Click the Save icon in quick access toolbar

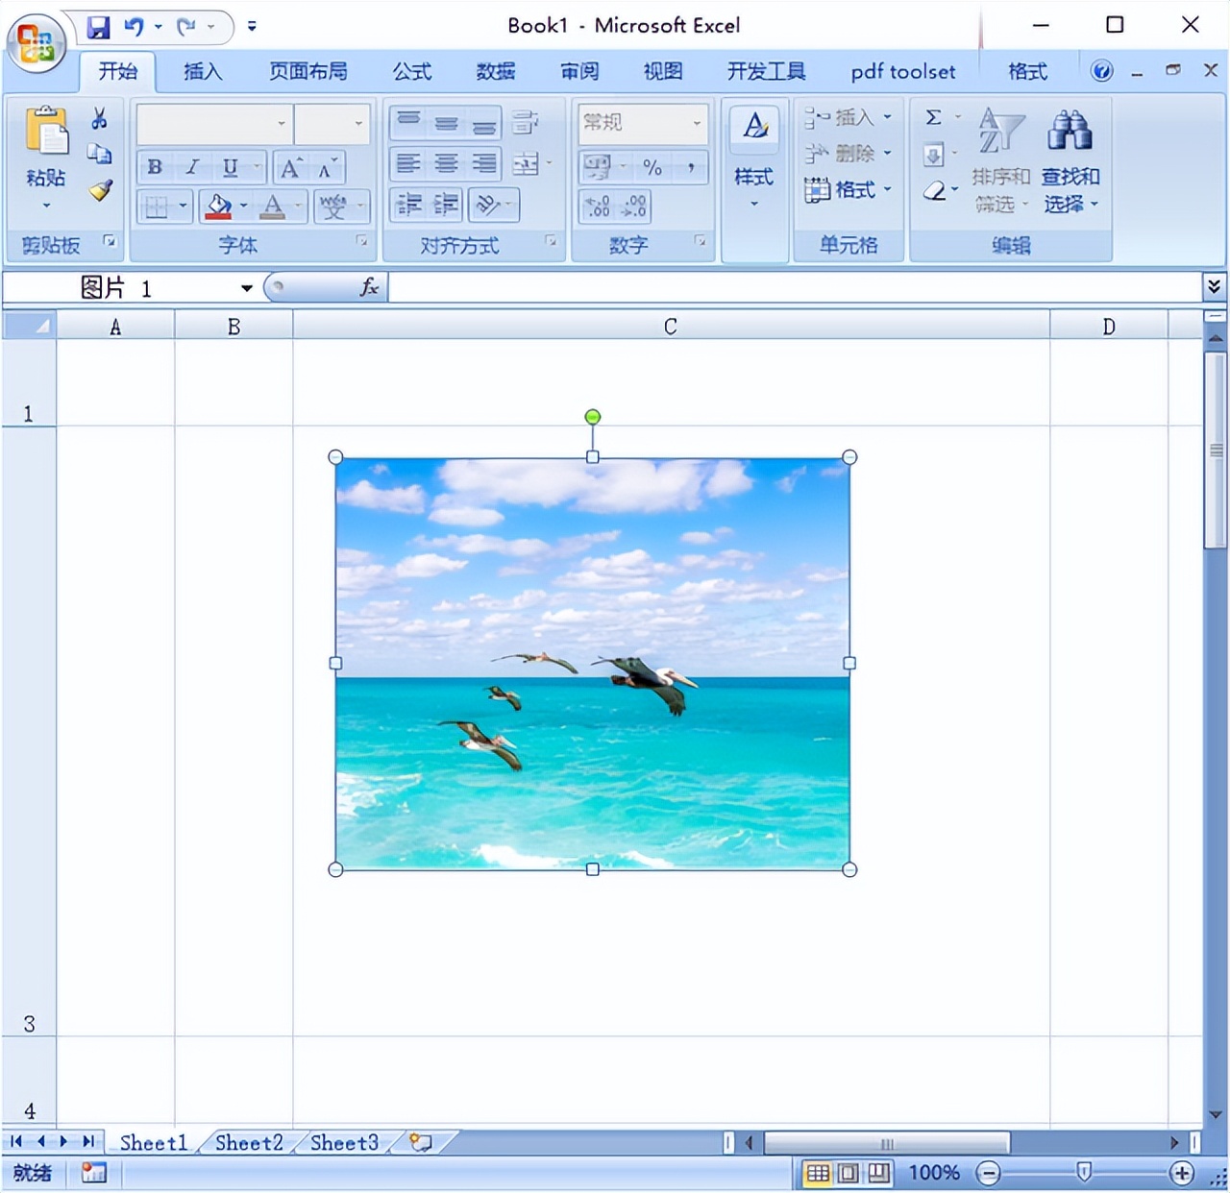click(x=98, y=27)
